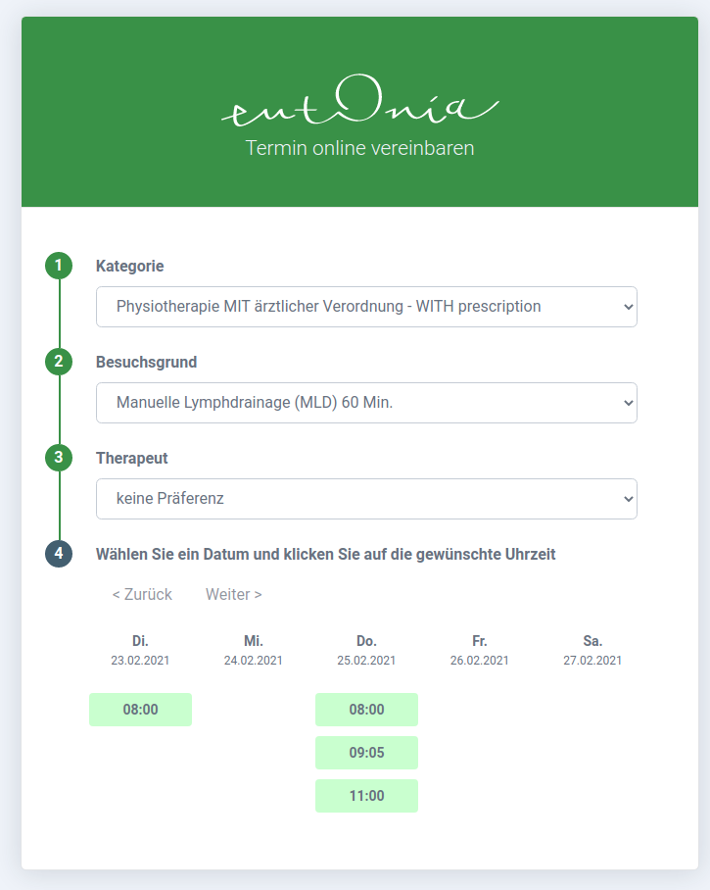This screenshot has width=710, height=890.
Task: Open the Kategorie dropdown
Action: 366,307
